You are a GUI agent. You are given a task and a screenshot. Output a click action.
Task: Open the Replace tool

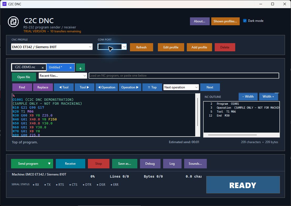(x=43, y=87)
